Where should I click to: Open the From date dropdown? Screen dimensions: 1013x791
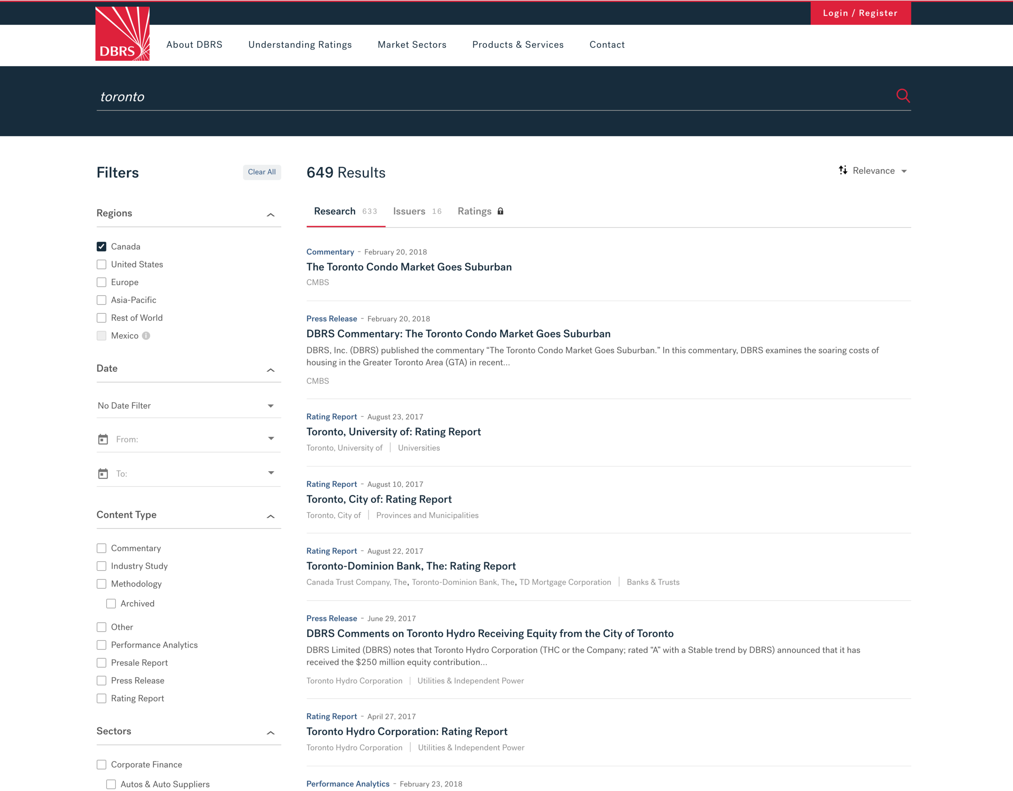pos(188,439)
